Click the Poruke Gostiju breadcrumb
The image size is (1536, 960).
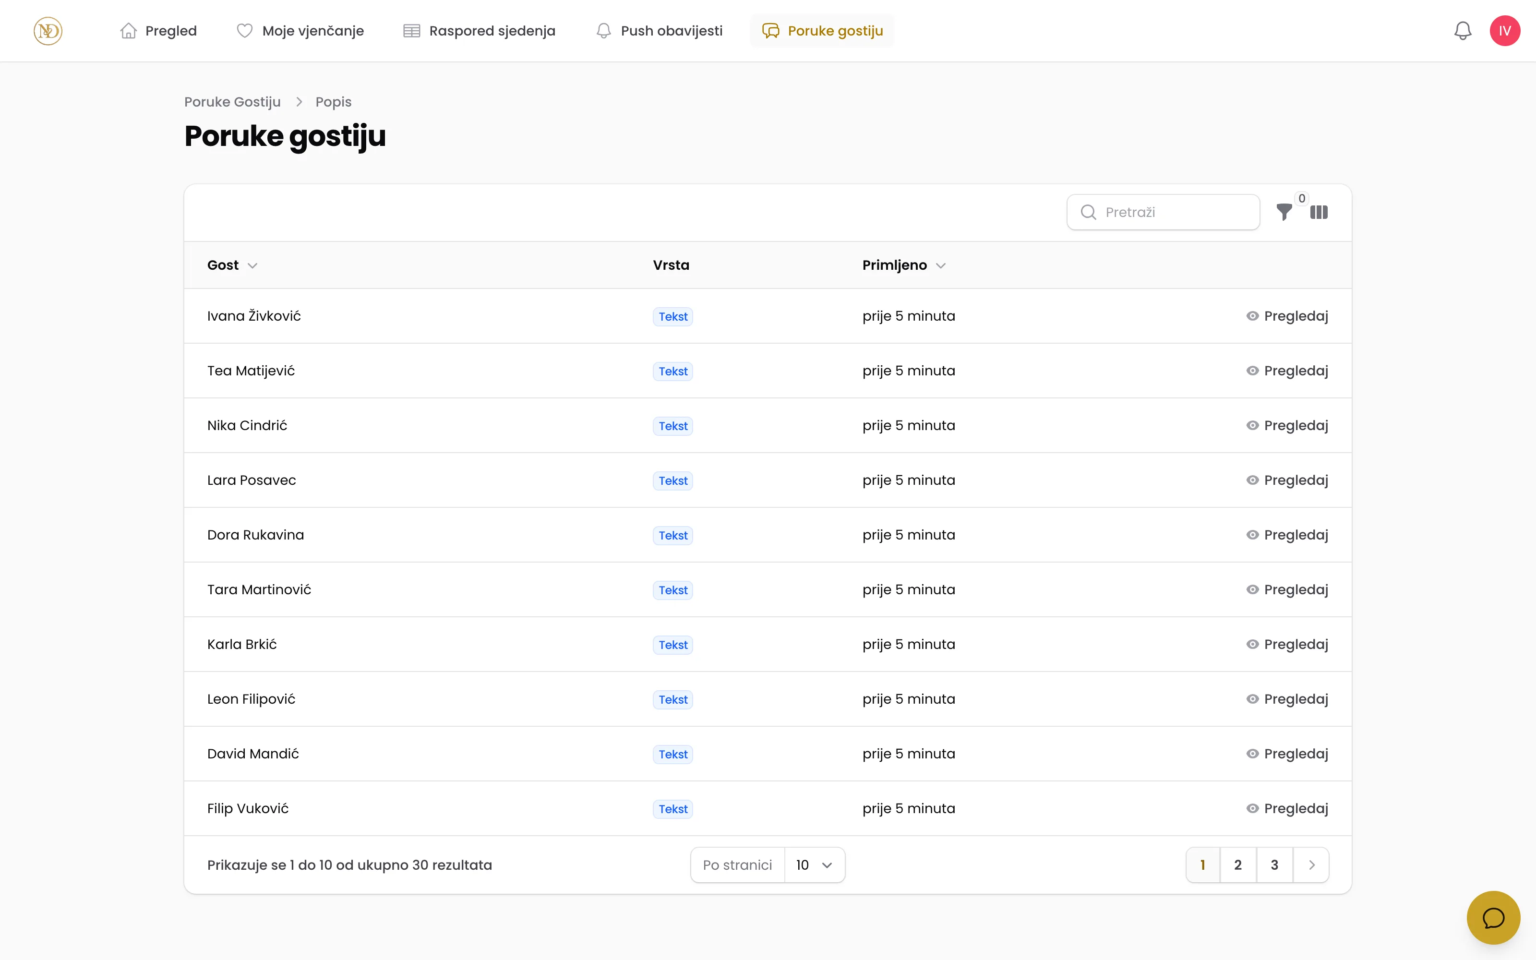(x=232, y=102)
